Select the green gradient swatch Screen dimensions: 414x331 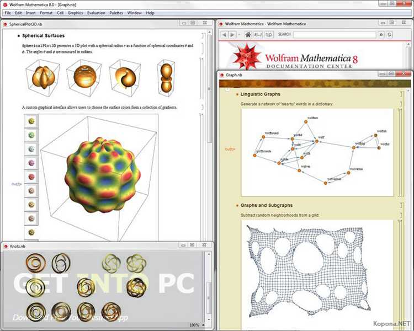31,135
